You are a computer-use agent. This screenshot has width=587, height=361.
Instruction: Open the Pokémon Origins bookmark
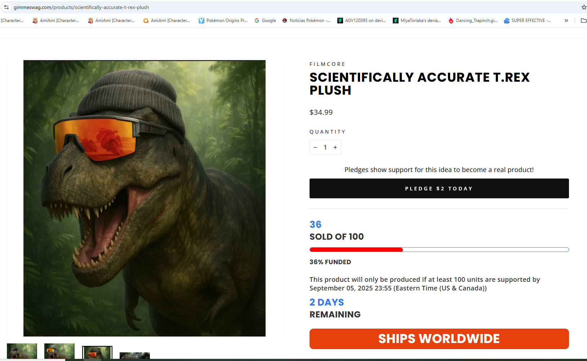tap(223, 21)
